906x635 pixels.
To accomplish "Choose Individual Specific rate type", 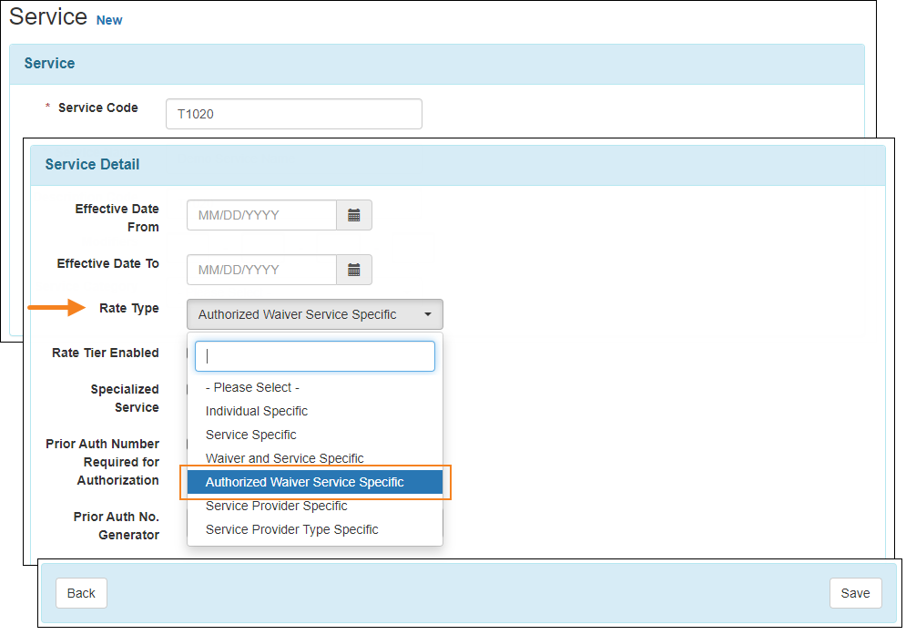I will pyautogui.click(x=315, y=411).
